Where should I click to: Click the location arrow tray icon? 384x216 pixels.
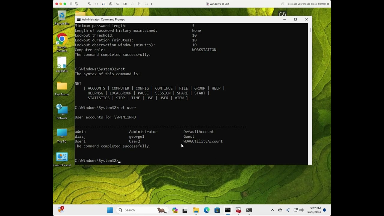(x=288, y=210)
